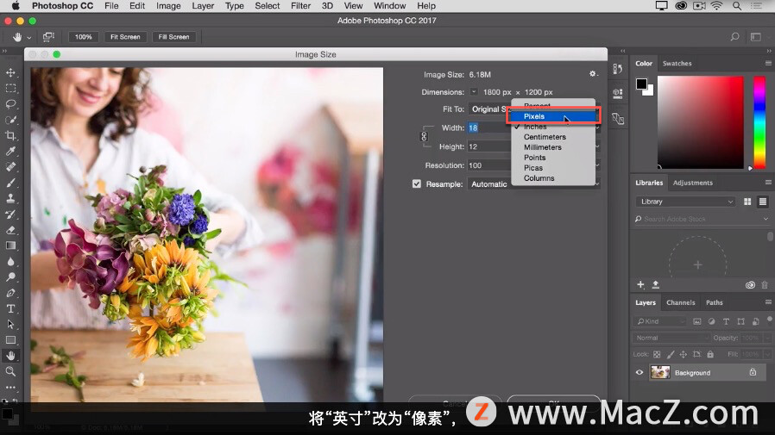
Task: Select the Gradient tool
Action: tap(10, 245)
